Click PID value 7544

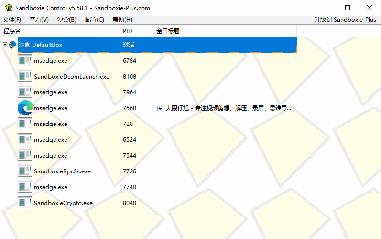pyautogui.click(x=130, y=156)
